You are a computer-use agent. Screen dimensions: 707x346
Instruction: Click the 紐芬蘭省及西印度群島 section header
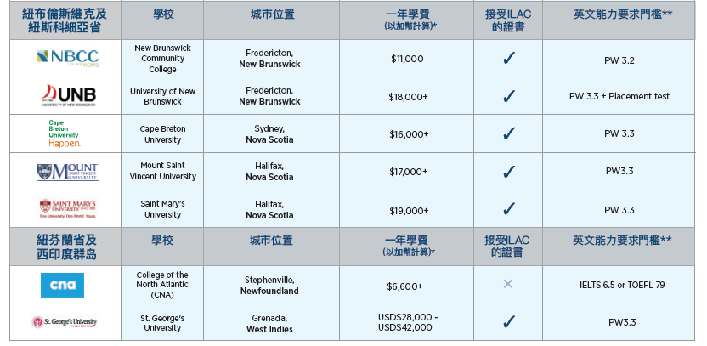coord(67,247)
